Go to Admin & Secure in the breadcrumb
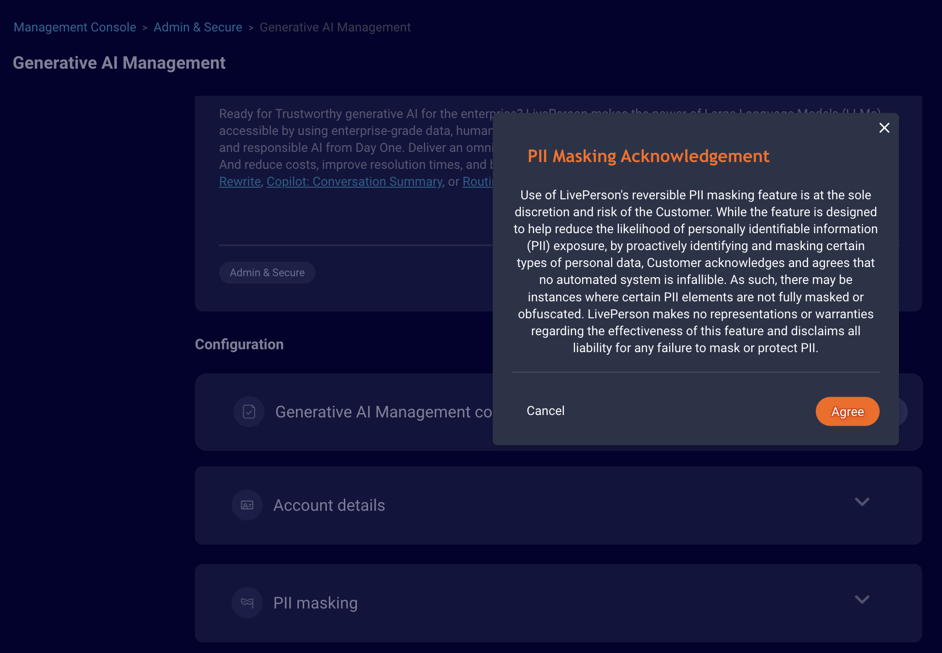942x653 pixels. pos(198,27)
